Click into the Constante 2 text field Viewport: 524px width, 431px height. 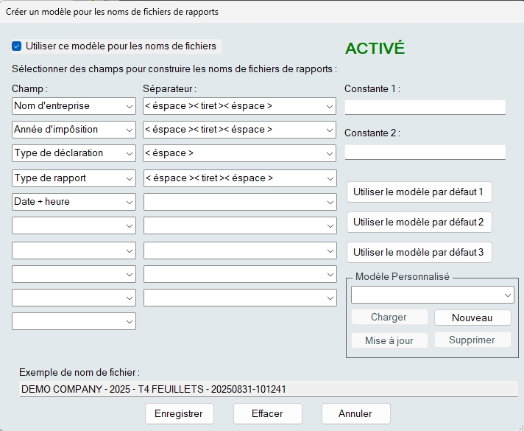pyautogui.click(x=425, y=153)
